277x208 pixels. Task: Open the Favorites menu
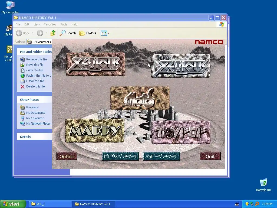click(50, 24)
